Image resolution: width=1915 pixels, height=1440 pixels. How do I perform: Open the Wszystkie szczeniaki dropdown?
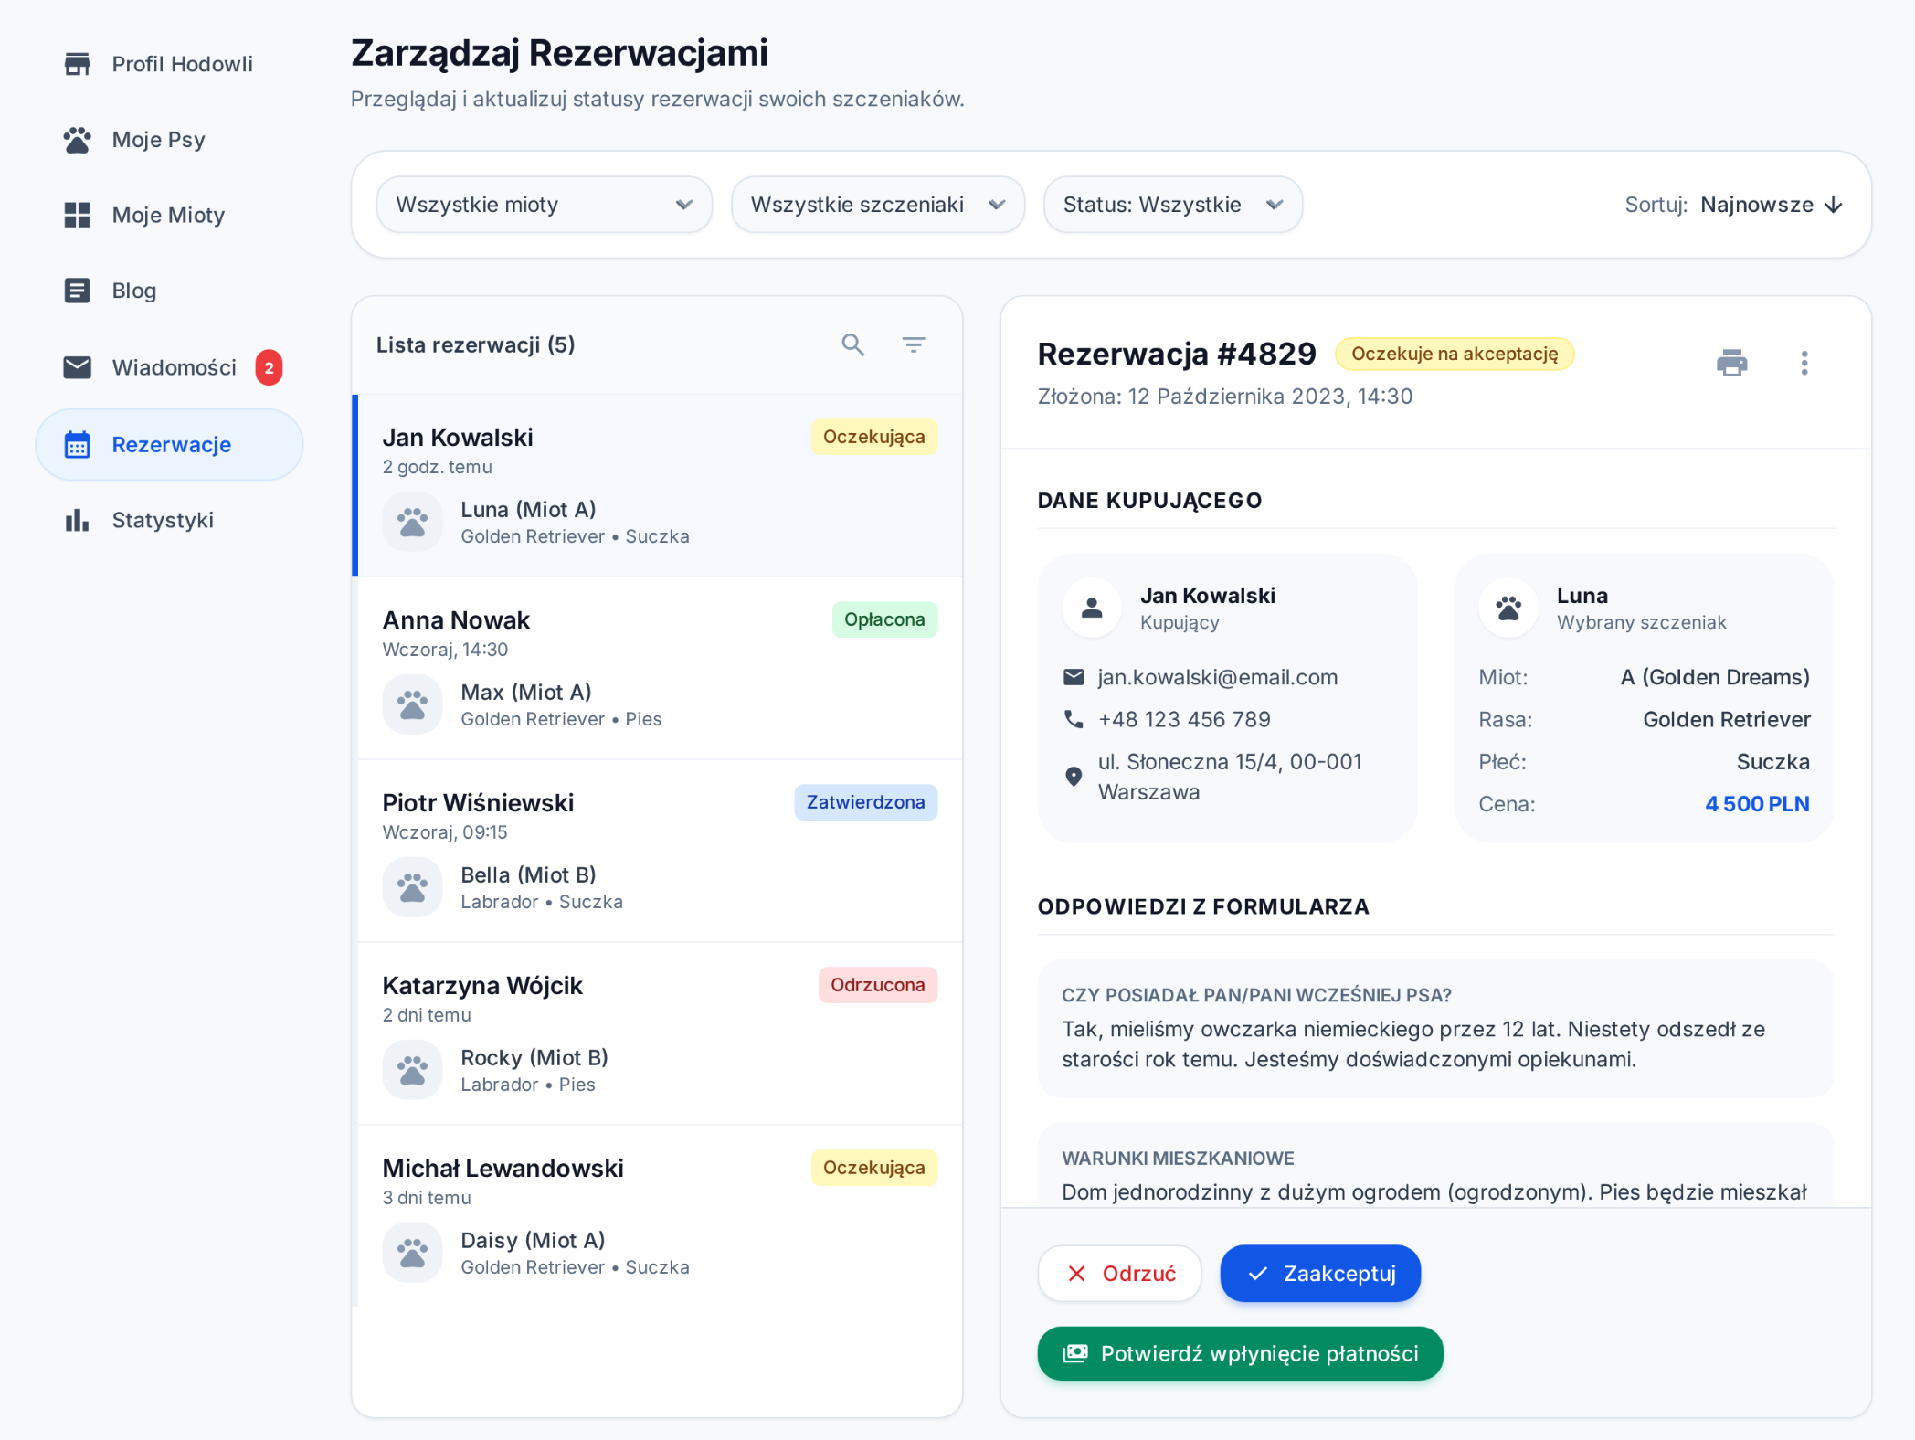coord(877,205)
